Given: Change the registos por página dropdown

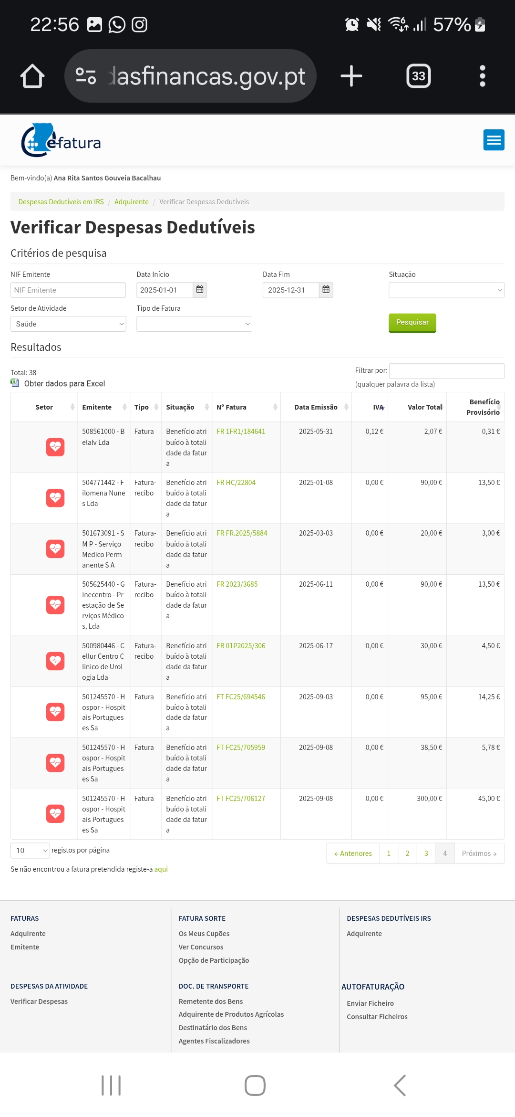Looking at the screenshot, I should pos(30,850).
